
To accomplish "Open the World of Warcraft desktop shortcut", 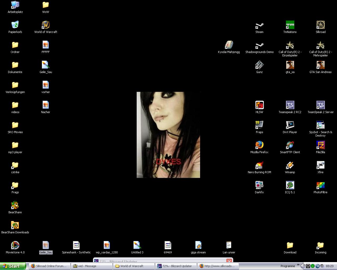I will coord(46,25).
